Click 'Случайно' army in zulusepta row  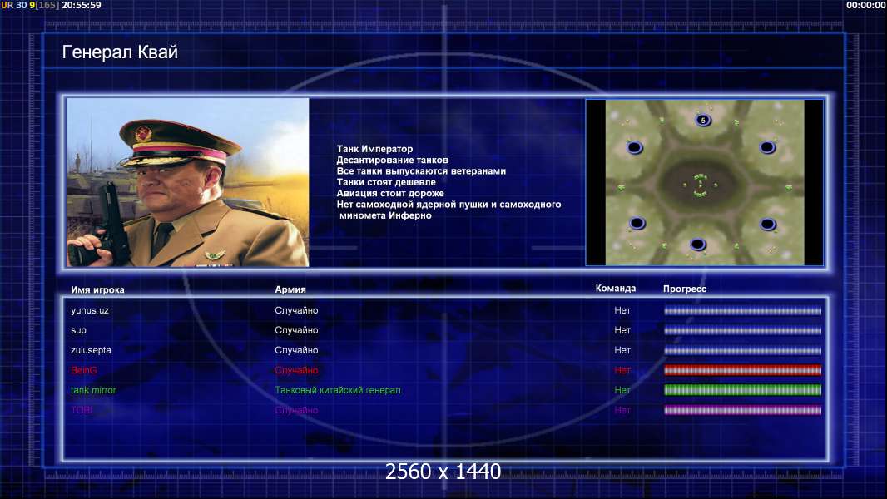click(x=296, y=350)
